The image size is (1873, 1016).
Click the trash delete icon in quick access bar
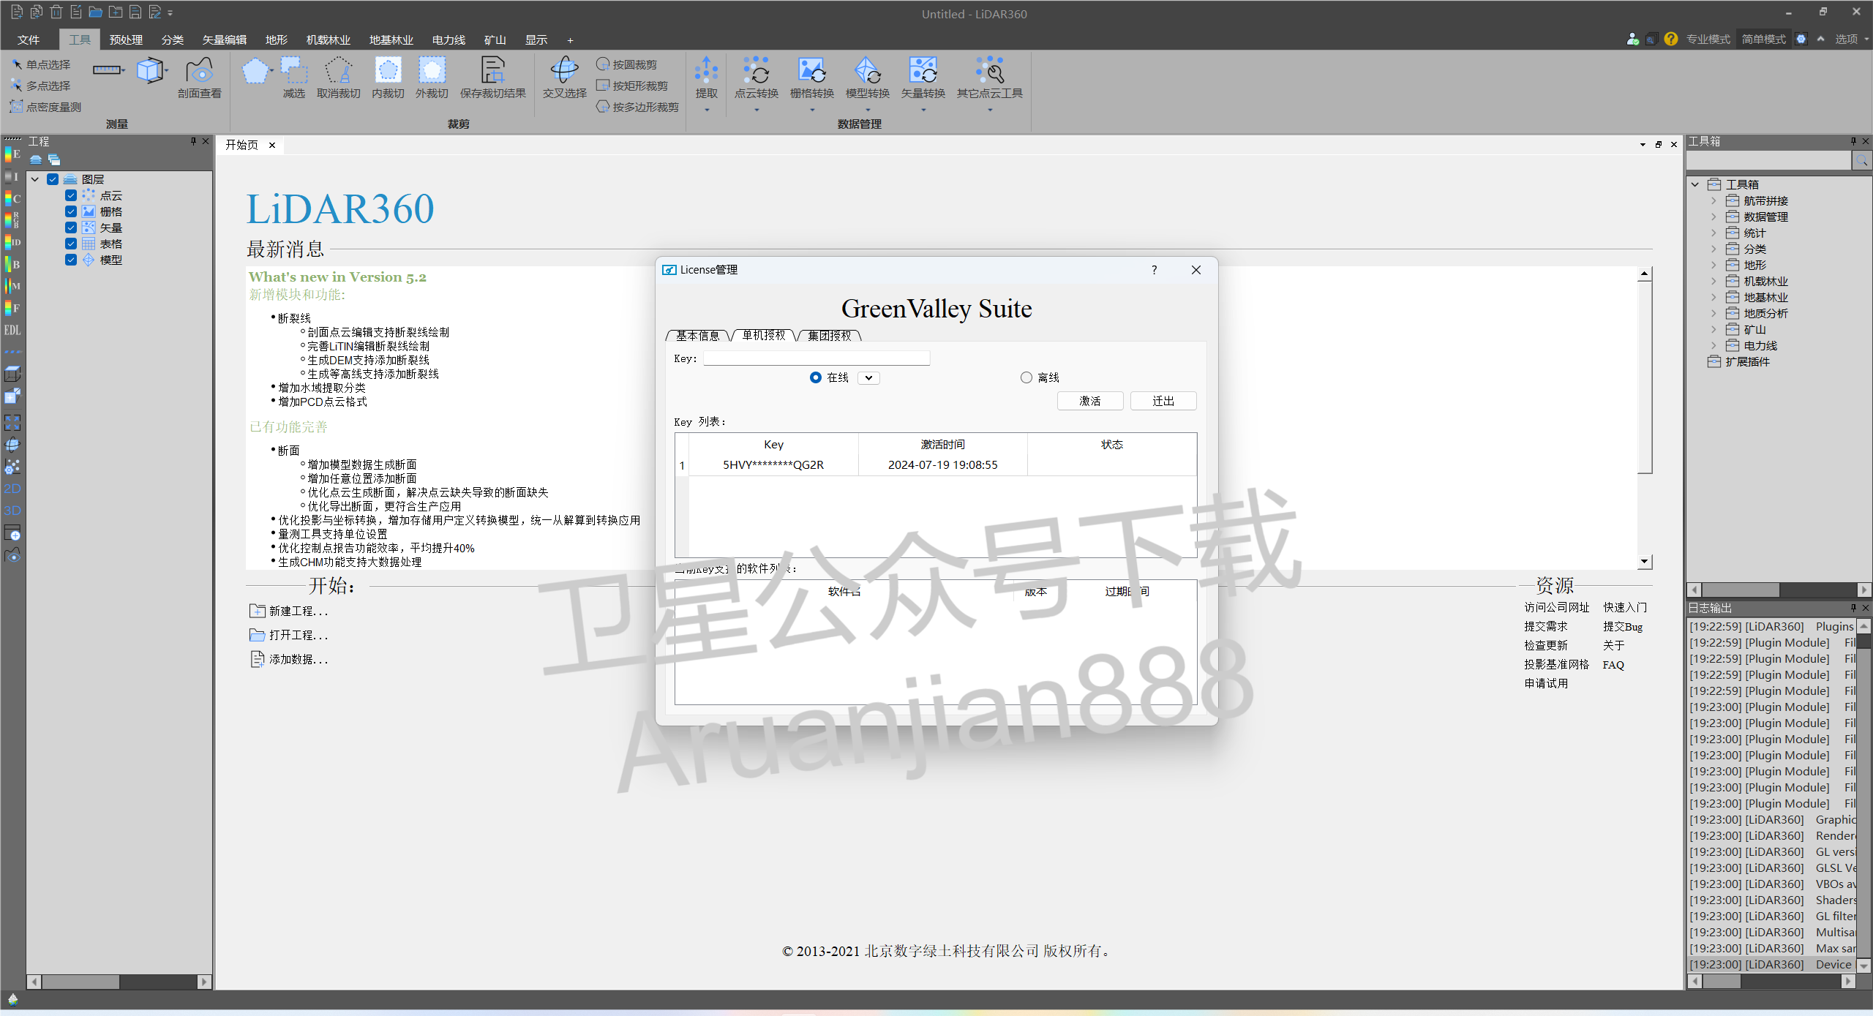56,12
